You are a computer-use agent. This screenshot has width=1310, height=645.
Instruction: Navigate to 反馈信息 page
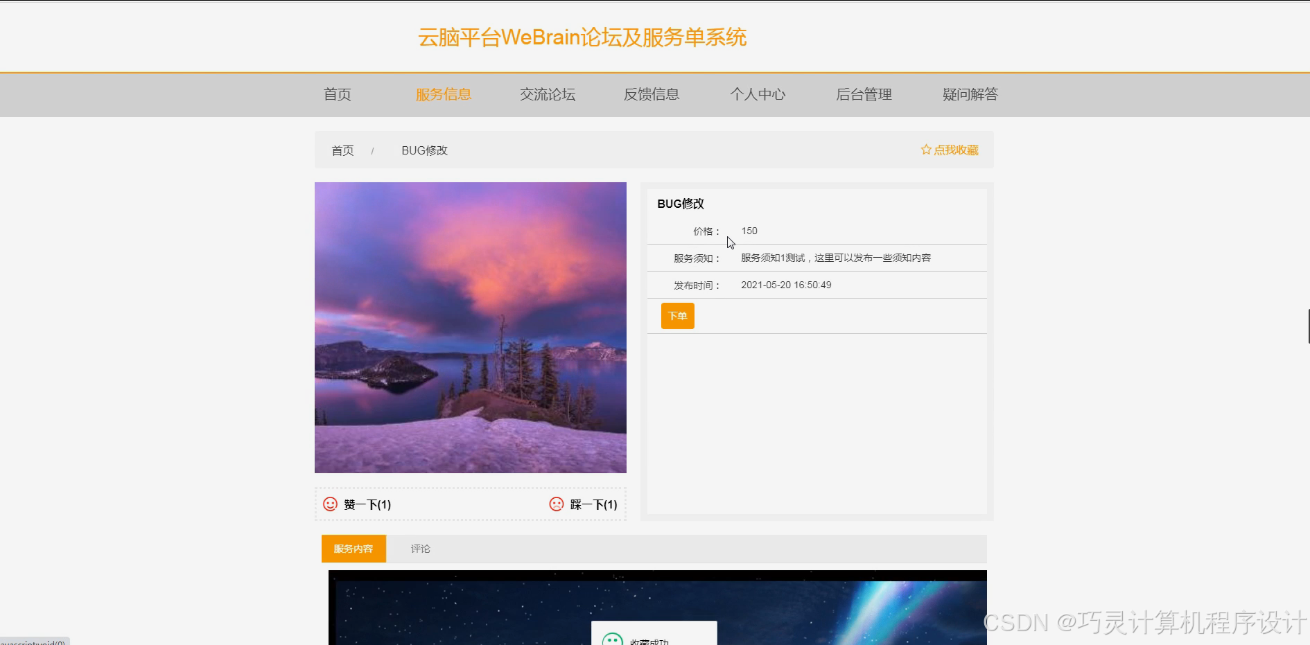652,94
